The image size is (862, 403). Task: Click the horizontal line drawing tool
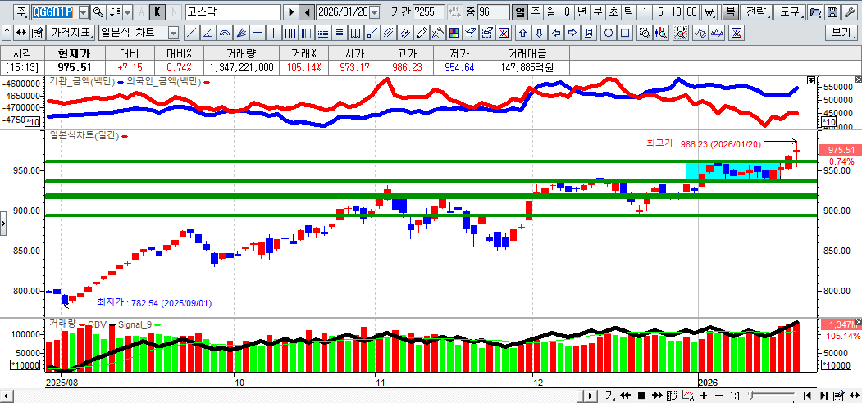[258, 33]
